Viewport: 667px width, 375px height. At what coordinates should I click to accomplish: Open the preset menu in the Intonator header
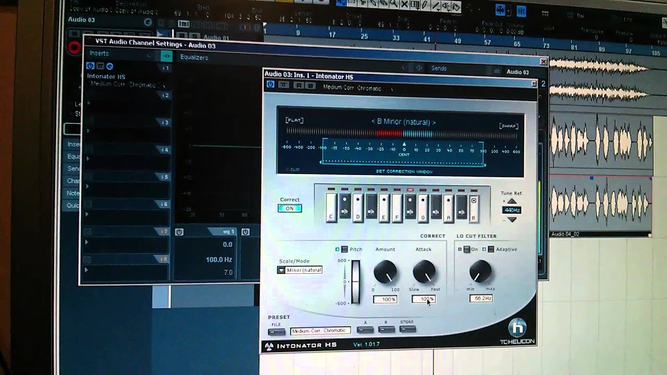pos(391,89)
